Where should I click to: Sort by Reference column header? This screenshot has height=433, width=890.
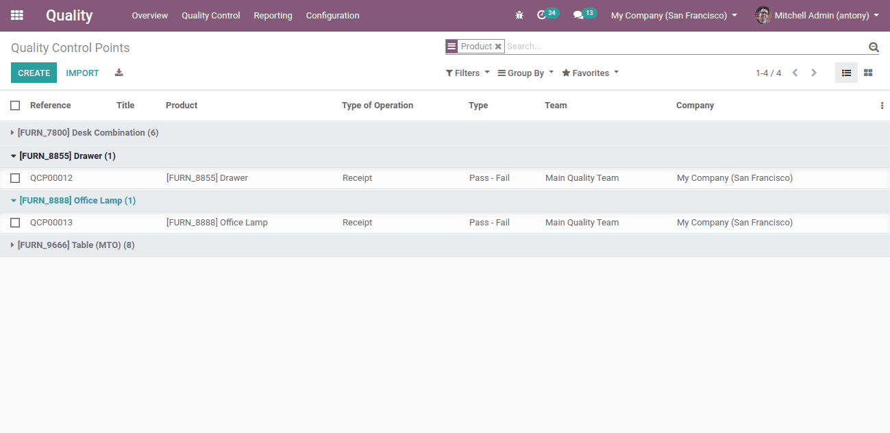point(51,106)
